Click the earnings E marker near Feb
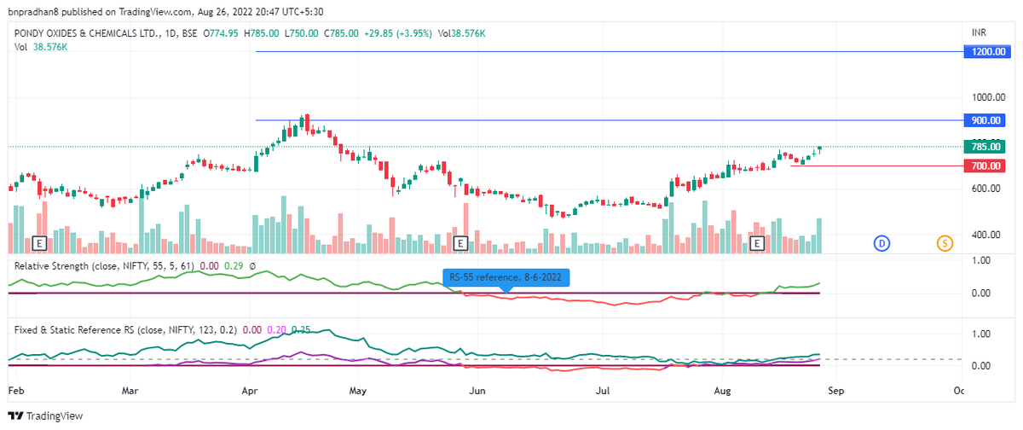This screenshot has height=430, width=1023. 38,243
